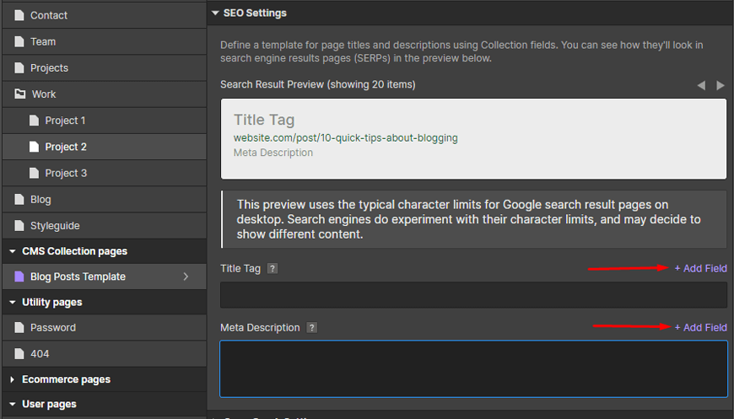Select the Styleguide page
Screen dimensions: 734x419
[104, 225]
